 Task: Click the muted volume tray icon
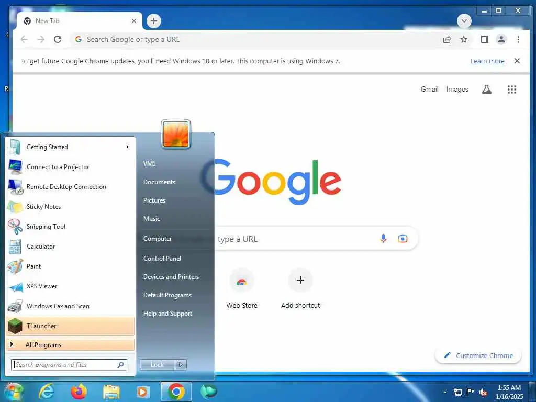point(483,392)
